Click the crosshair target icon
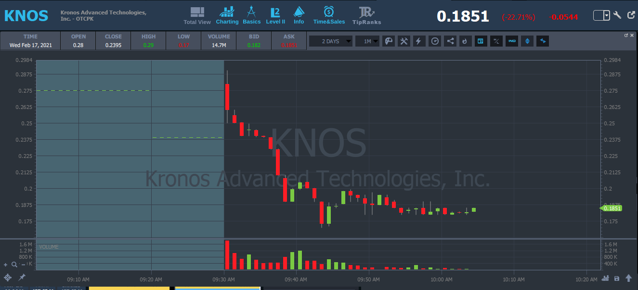Image resolution: width=638 pixels, height=290 pixels. click(x=8, y=278)
